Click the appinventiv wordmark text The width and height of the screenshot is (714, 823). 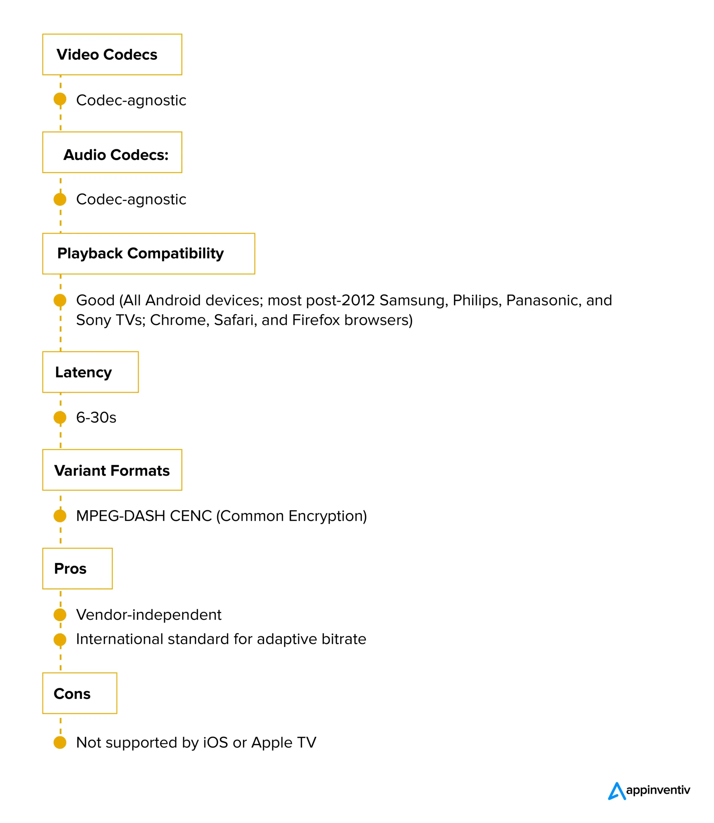[x=658, y=790]
